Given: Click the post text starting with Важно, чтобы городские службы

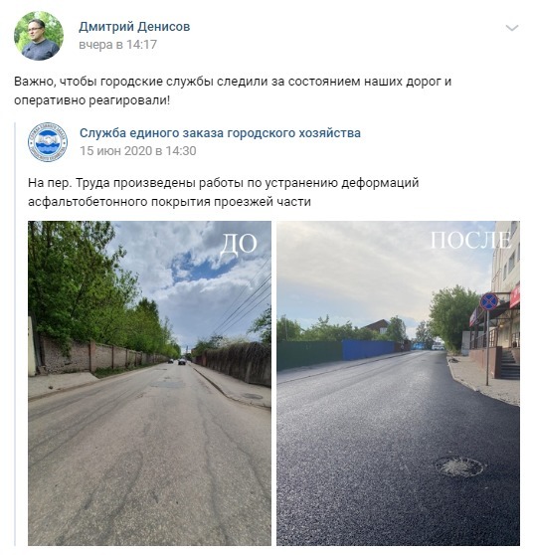Looking at the screenshot, I should (x=233, y=91).
